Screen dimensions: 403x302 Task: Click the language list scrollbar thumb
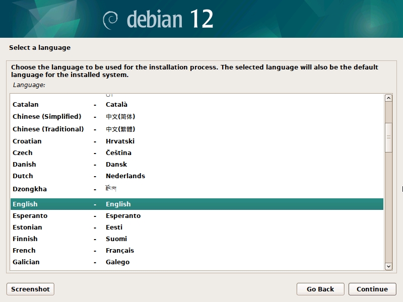(388, 137)
